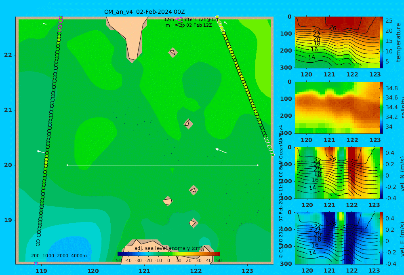Click the black arrow legend symbol

[x=178, y=25]
